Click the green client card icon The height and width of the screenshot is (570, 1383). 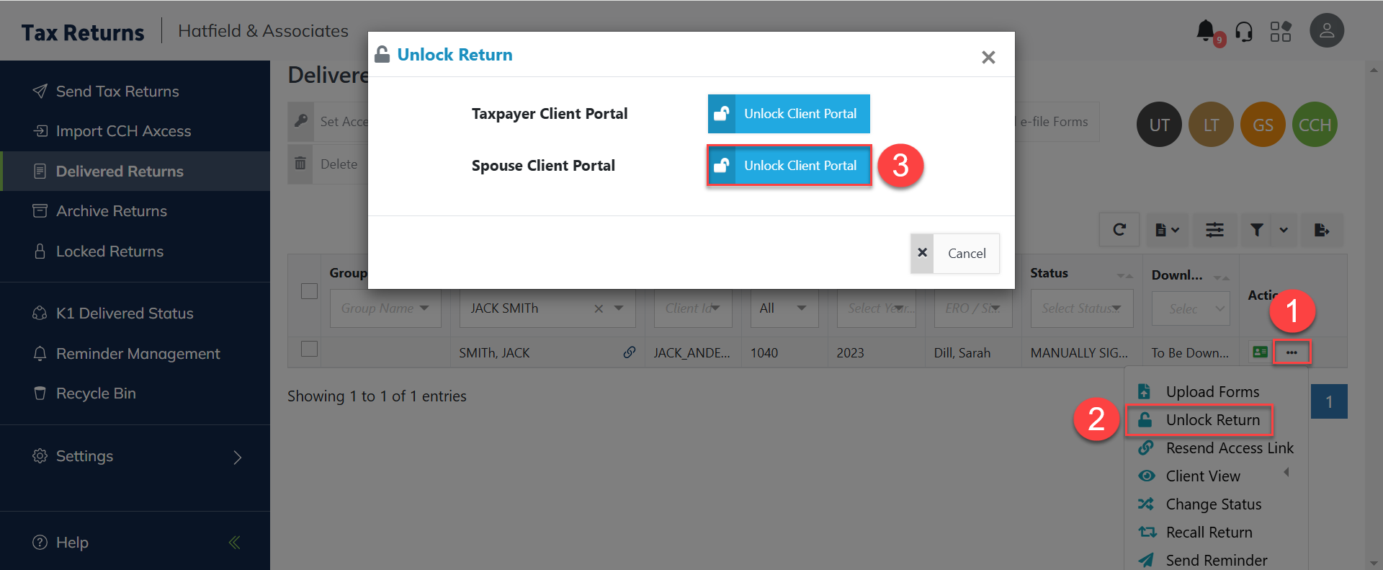(1260, 352)
